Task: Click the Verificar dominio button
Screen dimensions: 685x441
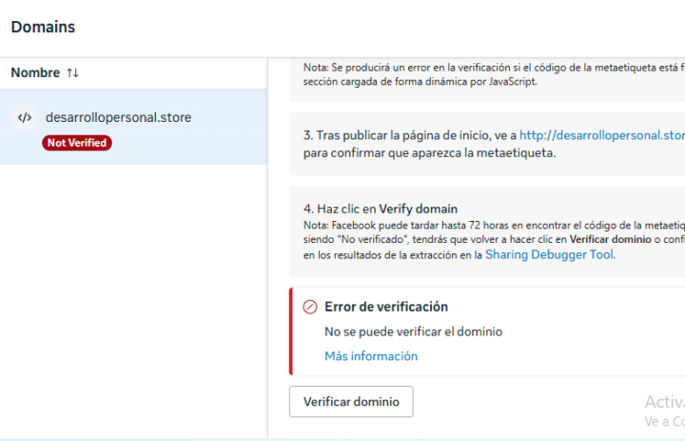Action: 351,401
